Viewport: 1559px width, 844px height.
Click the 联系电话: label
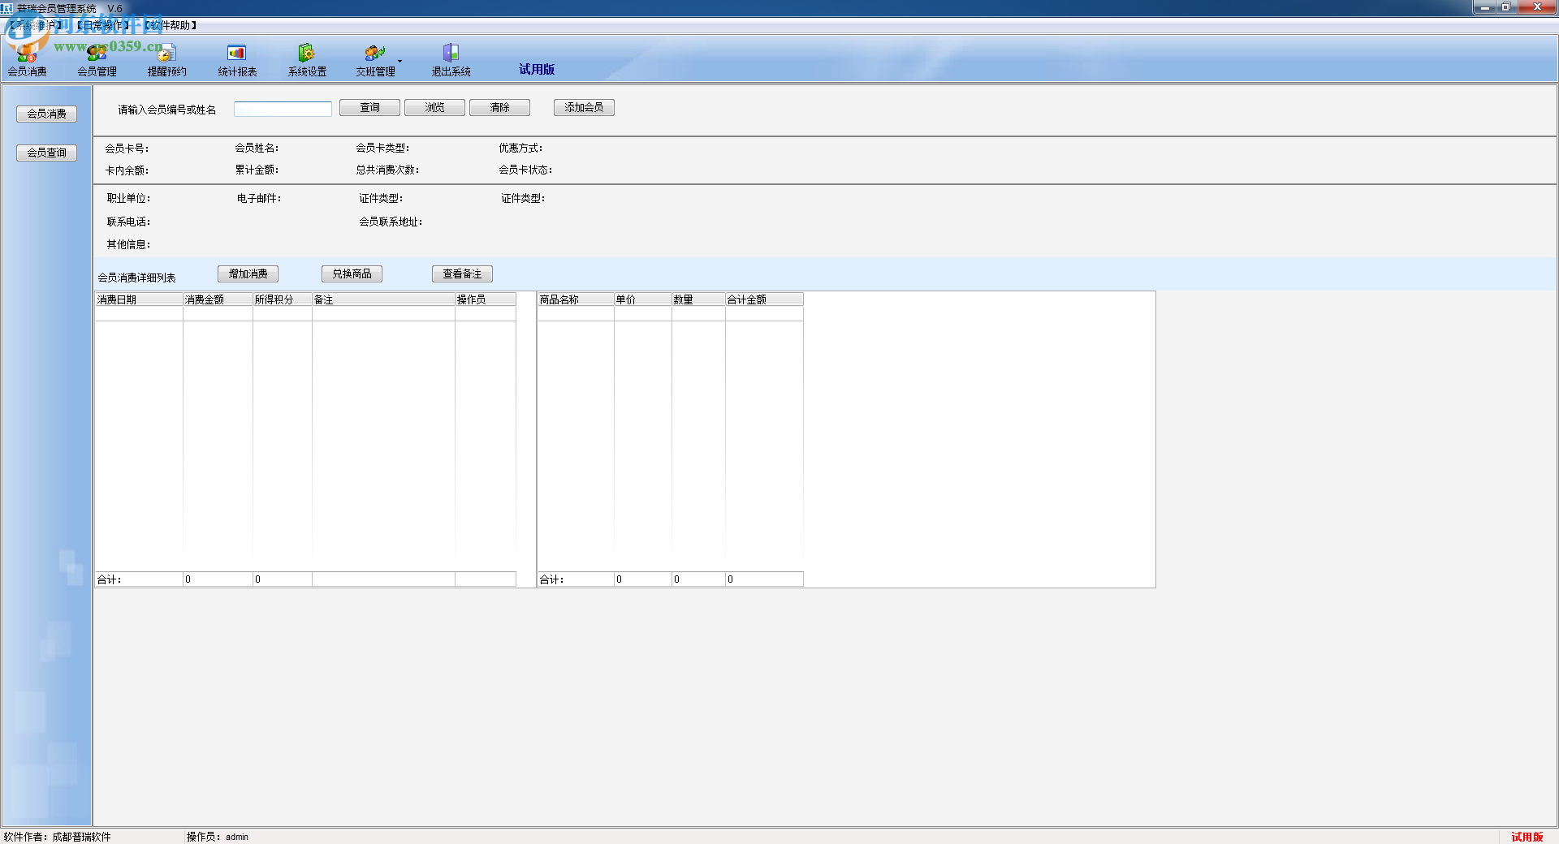coord(128,222)
